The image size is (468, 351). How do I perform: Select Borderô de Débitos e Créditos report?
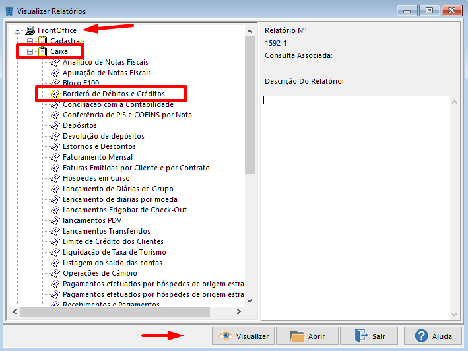point(114,94)
